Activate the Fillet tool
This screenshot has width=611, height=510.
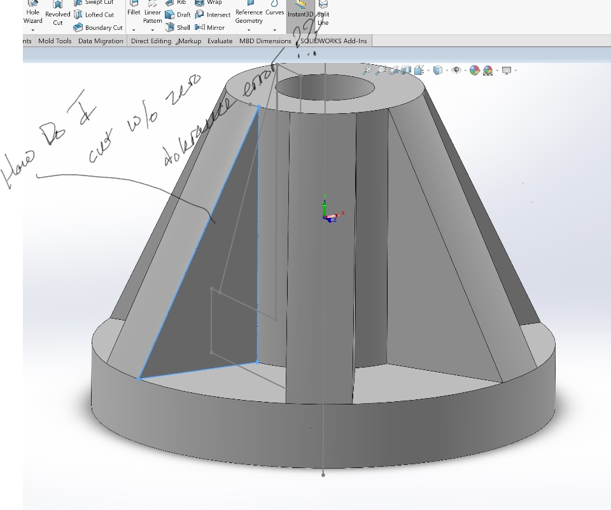tap(134, 8)
